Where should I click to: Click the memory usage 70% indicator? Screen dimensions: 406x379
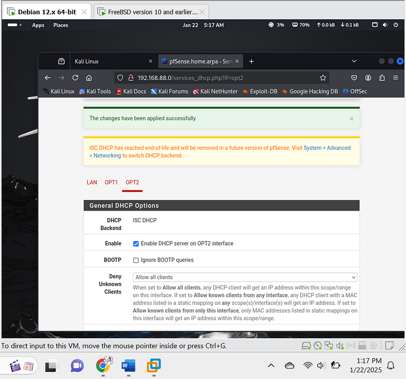coord(300,25)
